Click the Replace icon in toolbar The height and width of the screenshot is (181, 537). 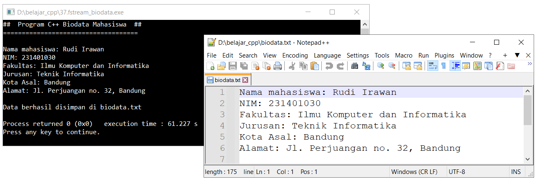pos(366,66)
